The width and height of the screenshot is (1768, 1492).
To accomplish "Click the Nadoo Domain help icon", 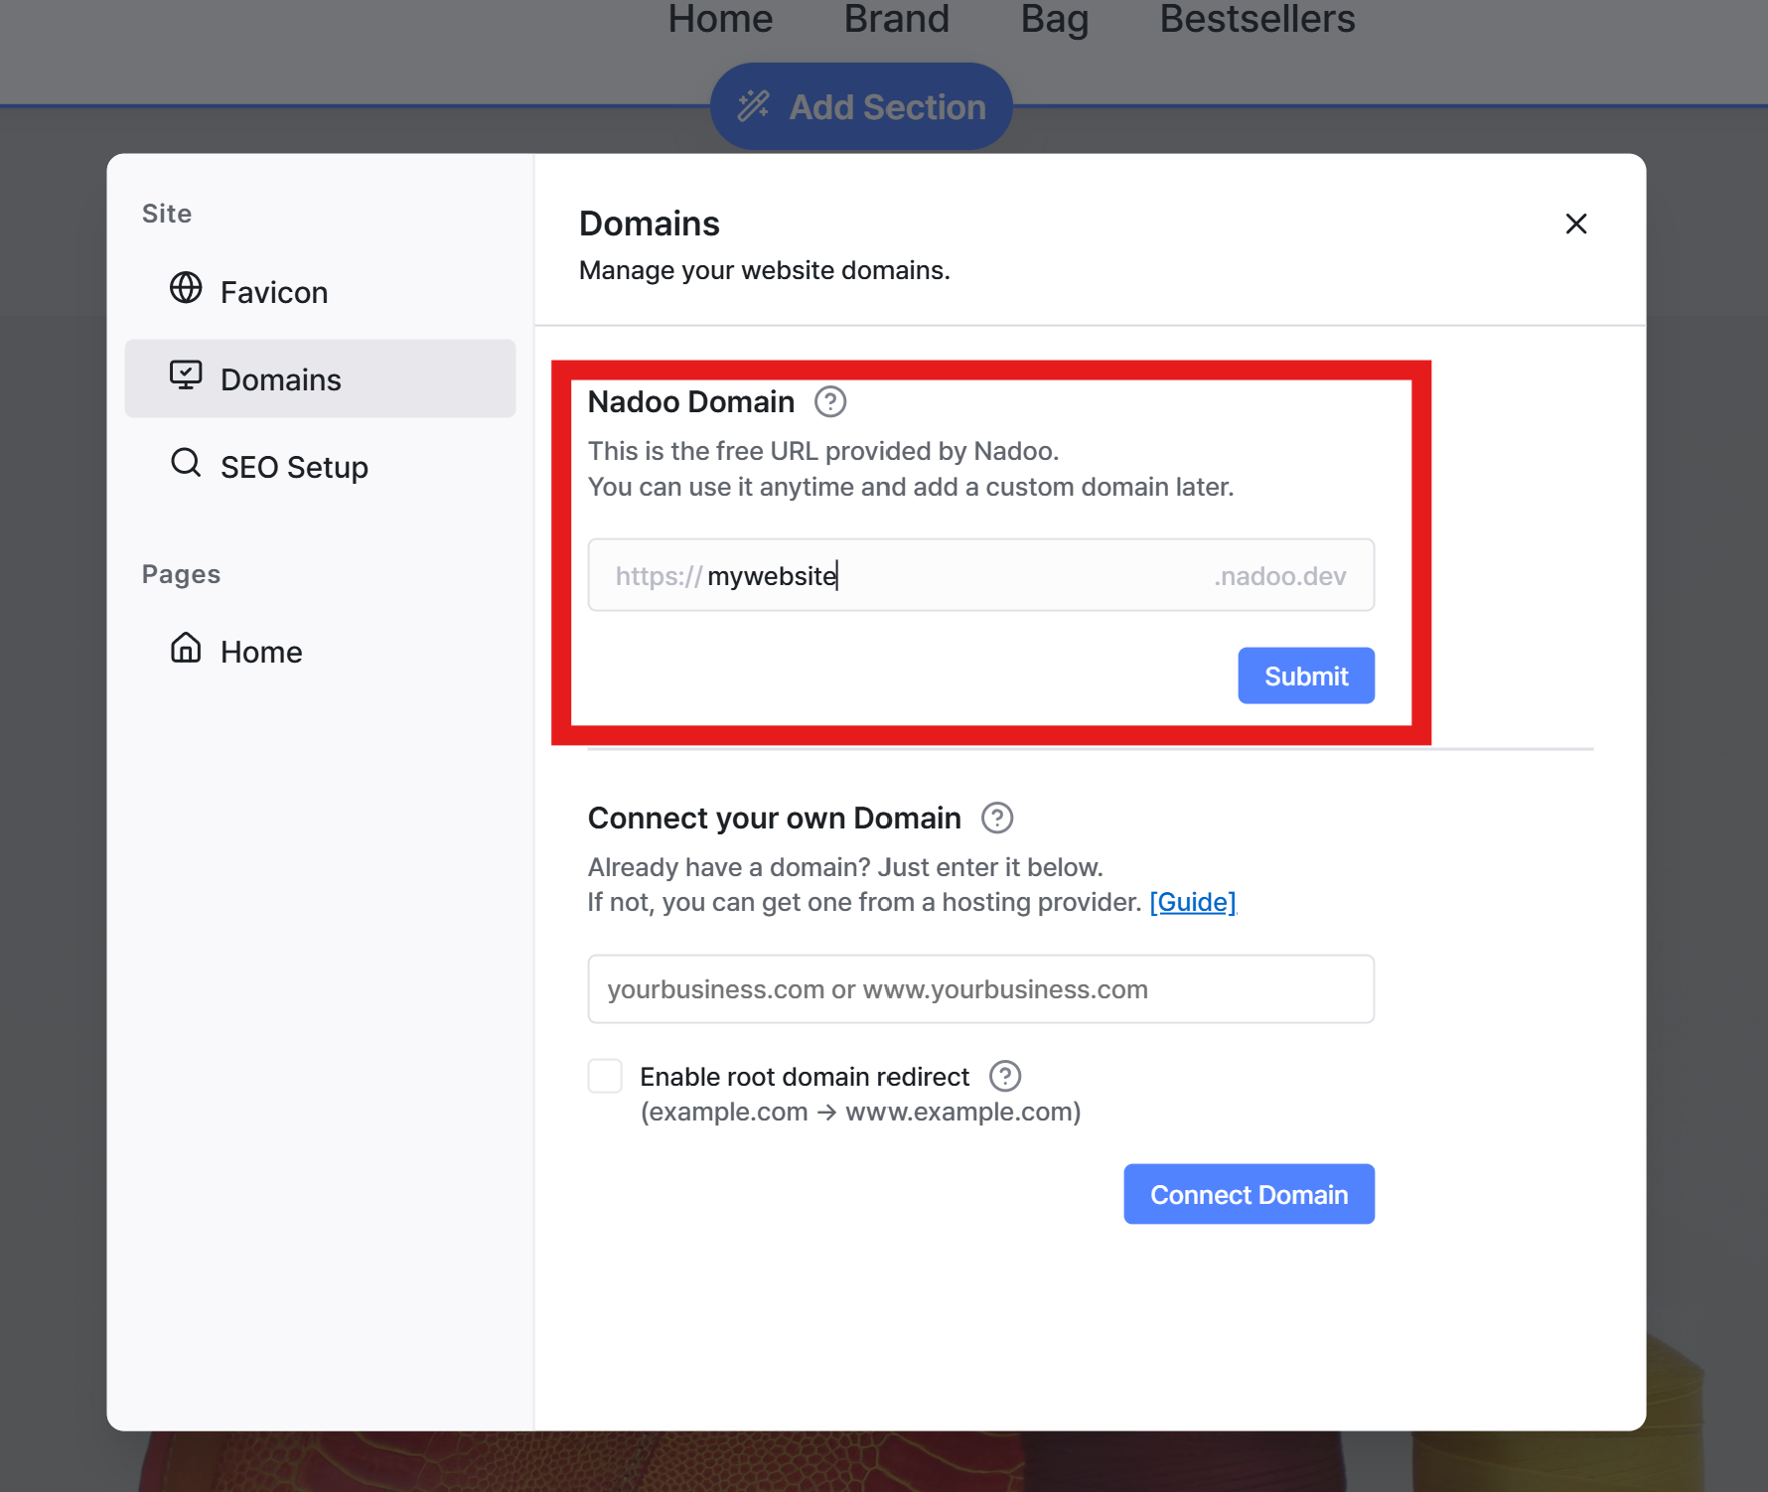I will (830, 402).
